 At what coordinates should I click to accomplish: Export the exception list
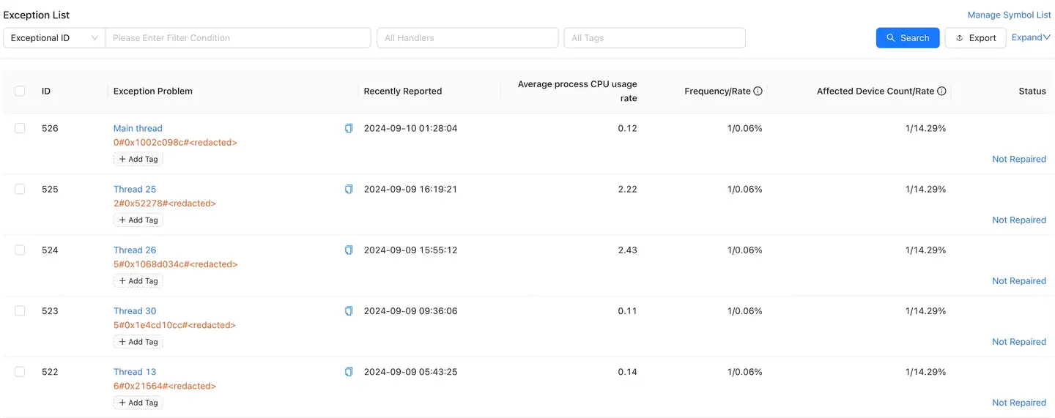(x=975, y=38)
